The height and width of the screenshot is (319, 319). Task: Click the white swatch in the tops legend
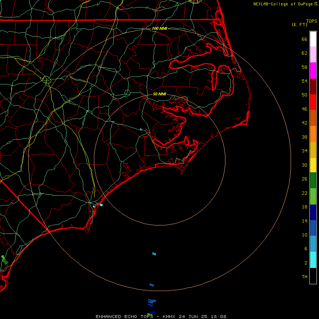[313, 39]
